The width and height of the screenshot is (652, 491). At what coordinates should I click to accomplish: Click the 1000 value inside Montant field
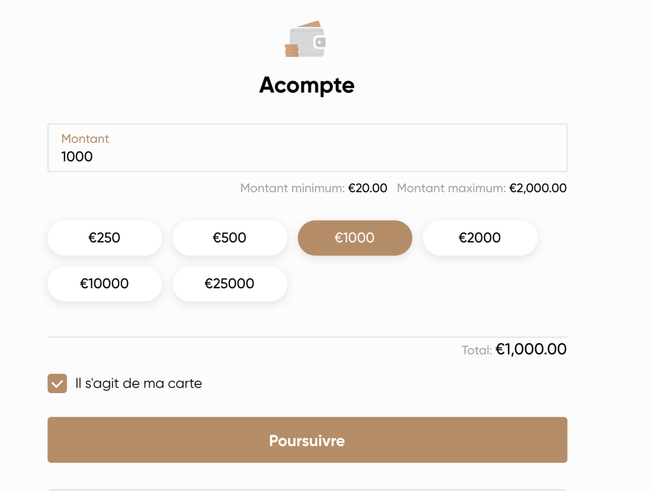coord(77,157)
